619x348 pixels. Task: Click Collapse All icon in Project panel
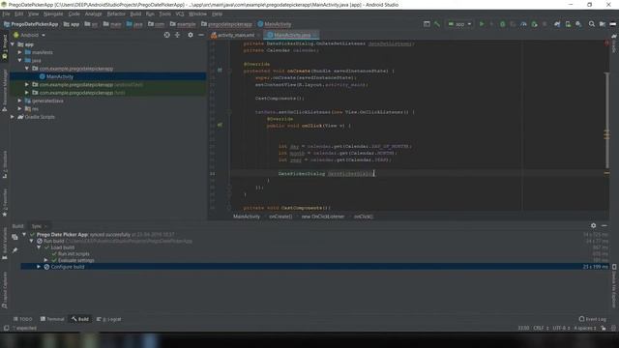coord(177,35)
